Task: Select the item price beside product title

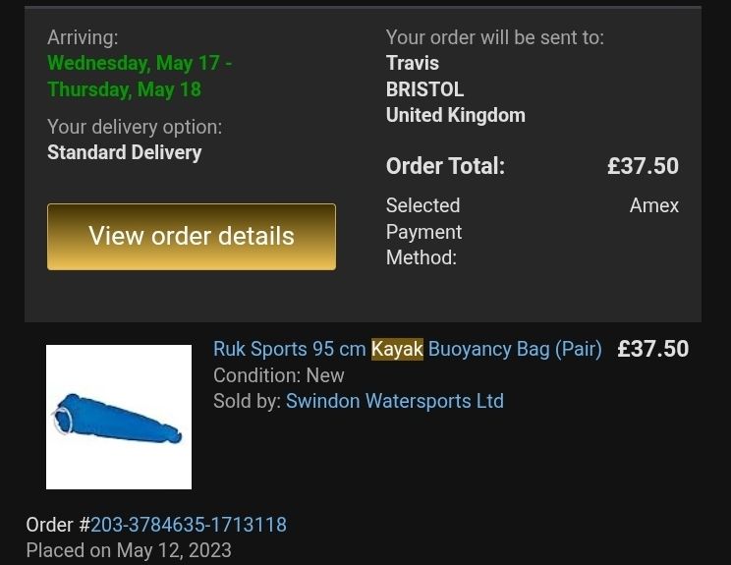Action: tap(652, 349)
